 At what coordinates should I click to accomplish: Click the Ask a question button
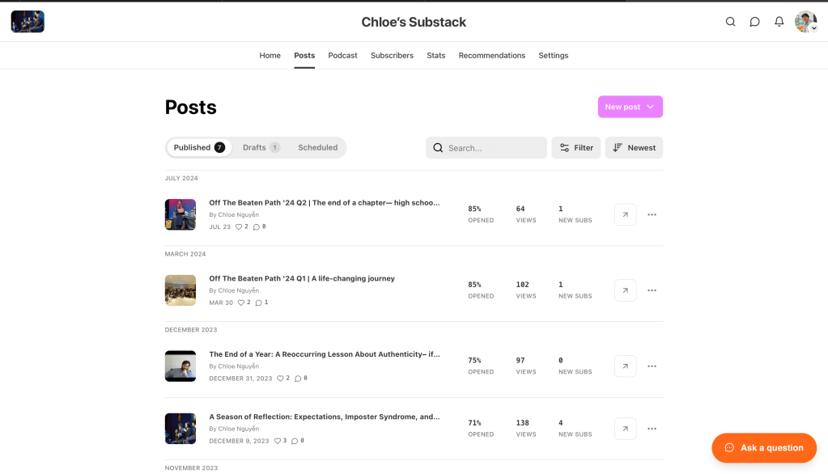point(763,448)
